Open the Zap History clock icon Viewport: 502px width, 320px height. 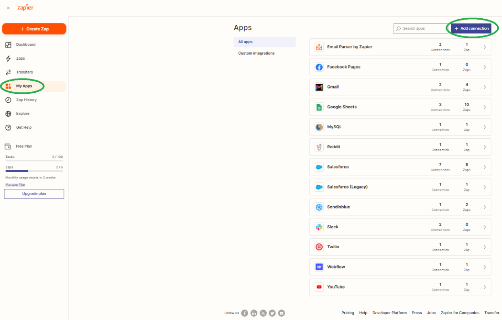(8, 100)
